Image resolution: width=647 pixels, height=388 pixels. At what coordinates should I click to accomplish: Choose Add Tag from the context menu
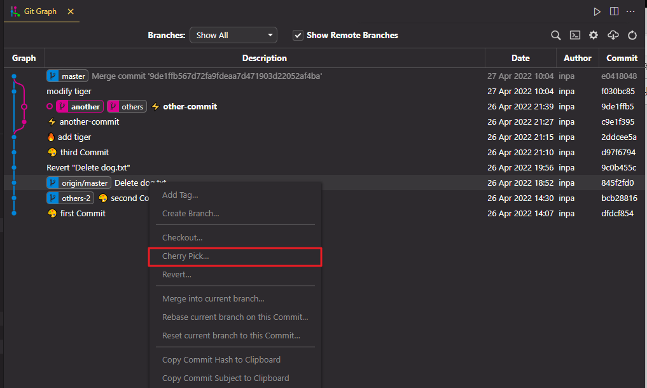235,195
